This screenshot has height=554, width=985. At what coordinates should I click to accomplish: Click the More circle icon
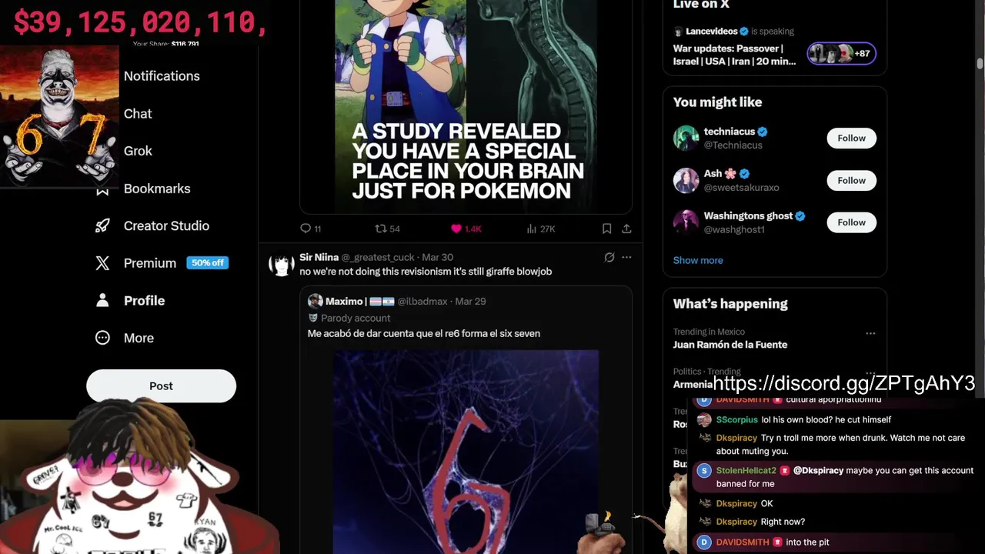(x=102, y=338)
